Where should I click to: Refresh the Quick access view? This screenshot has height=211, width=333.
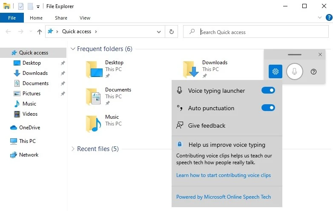point(171,31)
